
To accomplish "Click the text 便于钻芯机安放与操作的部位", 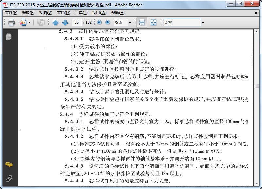I will click(112, 54).
